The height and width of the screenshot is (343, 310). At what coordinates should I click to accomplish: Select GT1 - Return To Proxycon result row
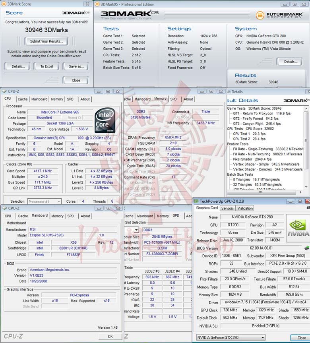(x=262, y=114)
